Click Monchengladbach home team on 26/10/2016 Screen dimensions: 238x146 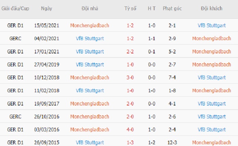(89, 116)
